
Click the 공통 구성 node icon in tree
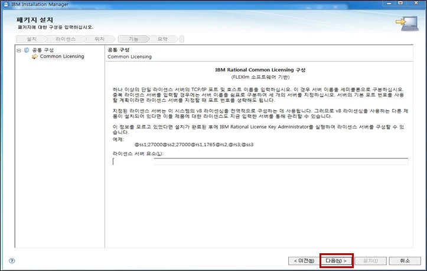[x=26, y=50]
